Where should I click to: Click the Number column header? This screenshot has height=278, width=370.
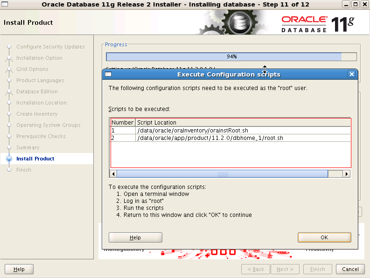click(123, 123)
